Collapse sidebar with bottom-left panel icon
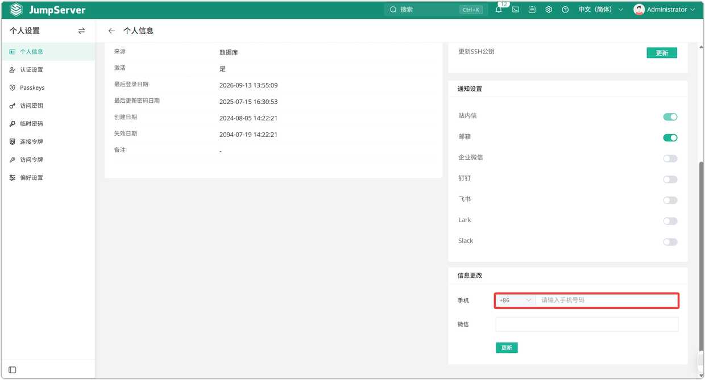The height and width of the screenshot is (380, 705). point(13,370)
